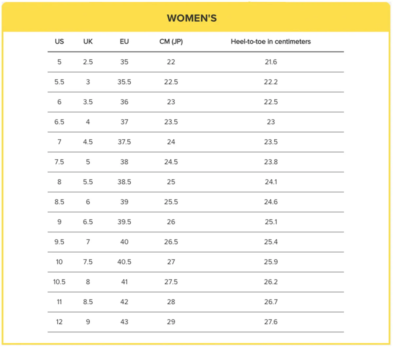Click heel-to-toe value 23.8
The width and height of the screenshot is (393, 347).
[x=271, y=162]
